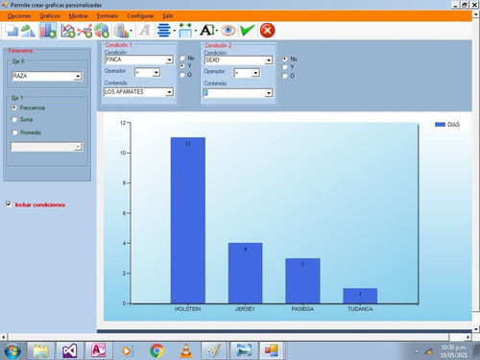Select Y radio for Condición 1
The height and width of the screenshot is (360, 480).
point(182,66)
